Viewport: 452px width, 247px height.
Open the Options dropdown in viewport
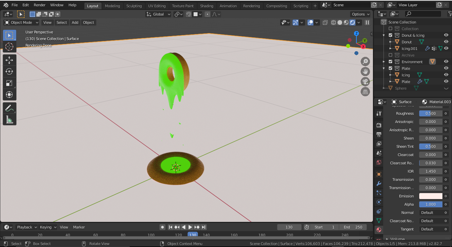click(360, 14)
